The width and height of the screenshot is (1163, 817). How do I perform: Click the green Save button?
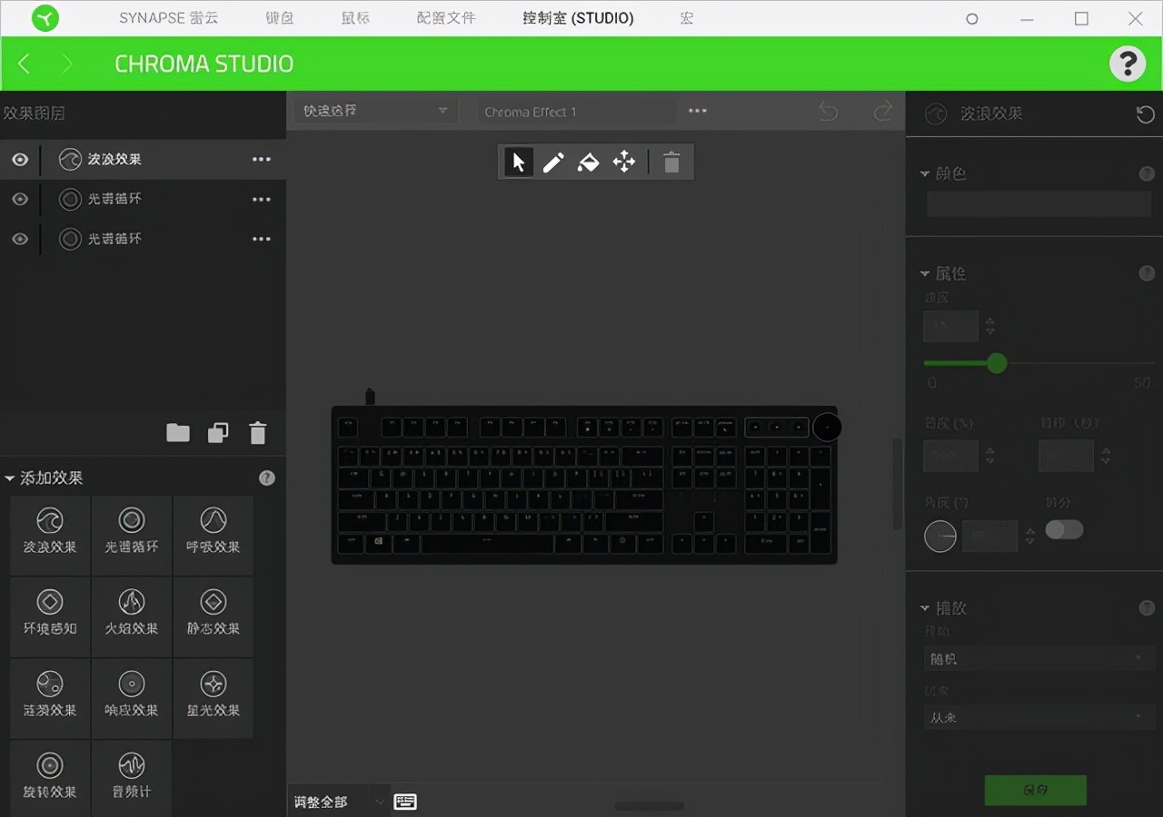(1036, 790)
